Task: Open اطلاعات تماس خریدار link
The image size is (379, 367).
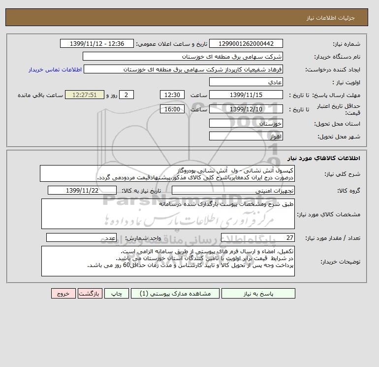Action: pyautogui.click(x=55, y=69)
